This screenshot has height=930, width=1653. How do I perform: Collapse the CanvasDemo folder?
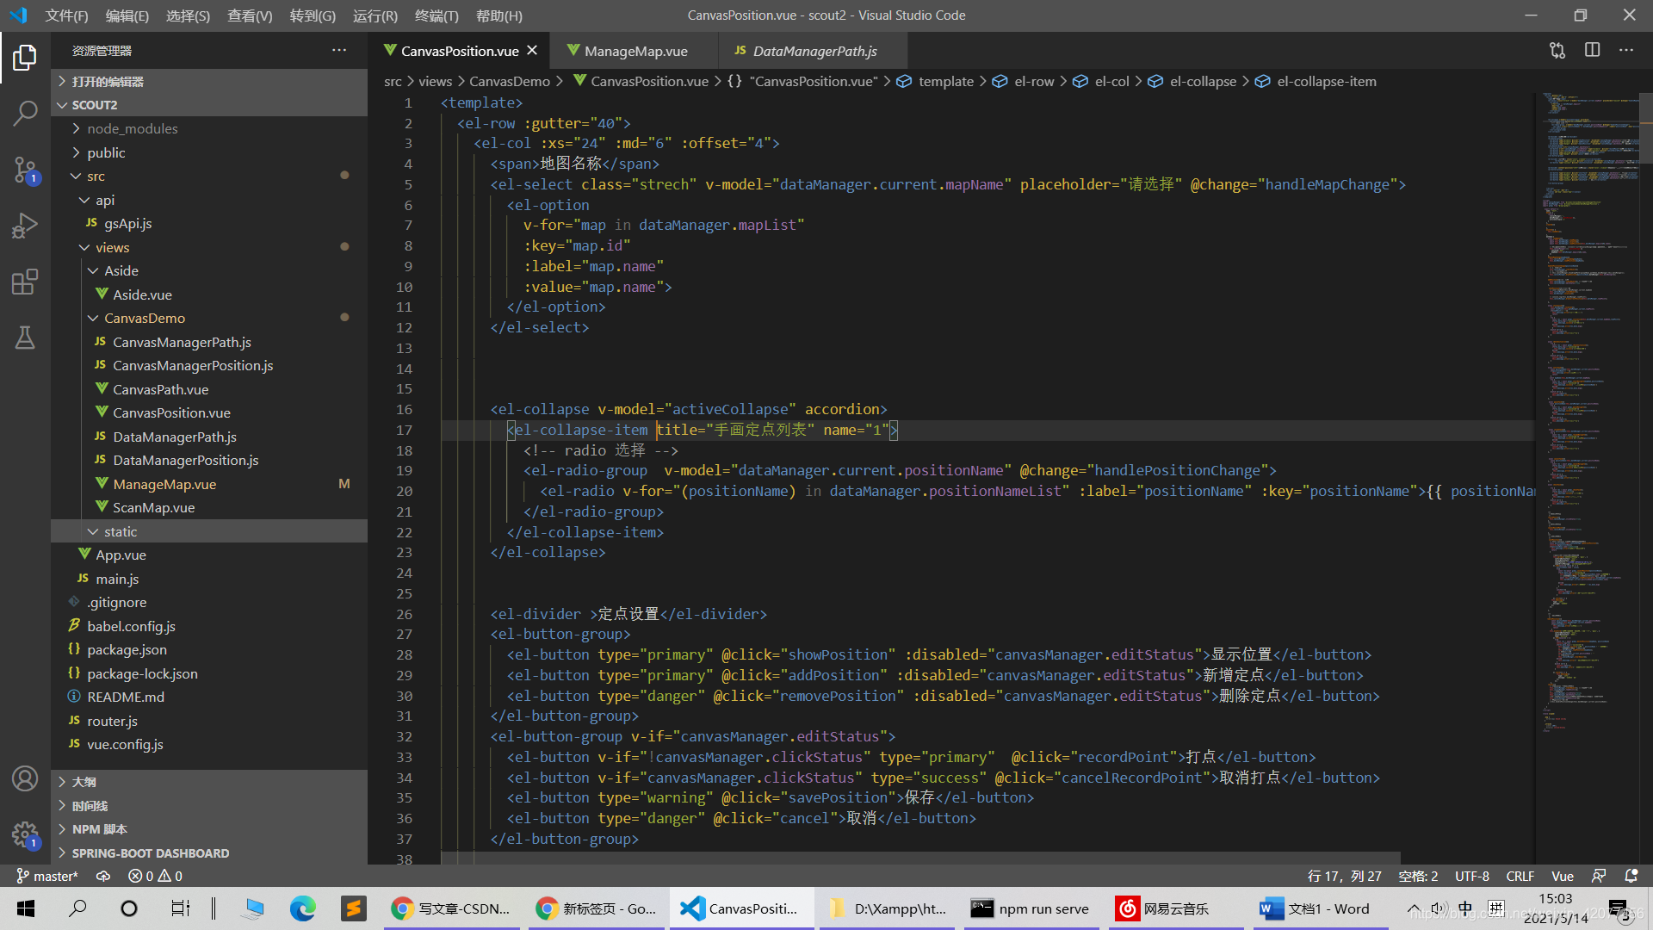(x=209, y=318)
